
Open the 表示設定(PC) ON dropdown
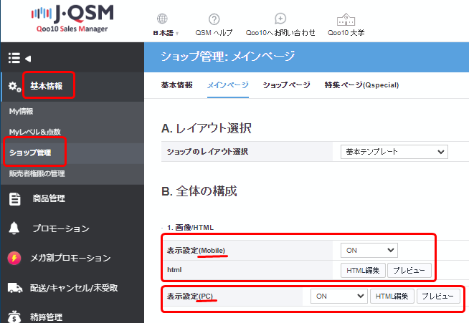(x=338, y=297)
